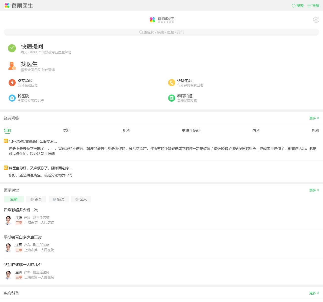
Task: Open the 快速提问 heading
Action: coord(32,47)
